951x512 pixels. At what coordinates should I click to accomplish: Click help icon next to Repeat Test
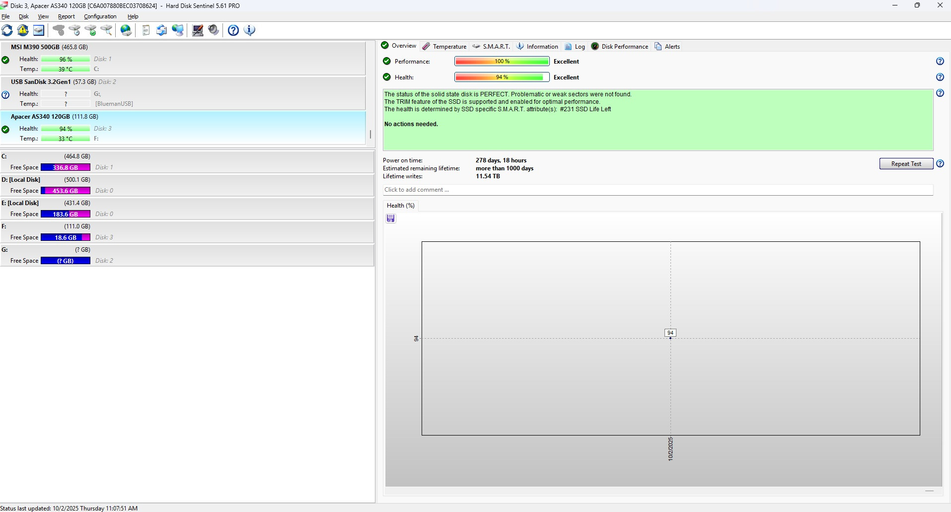tap(940, 164)
